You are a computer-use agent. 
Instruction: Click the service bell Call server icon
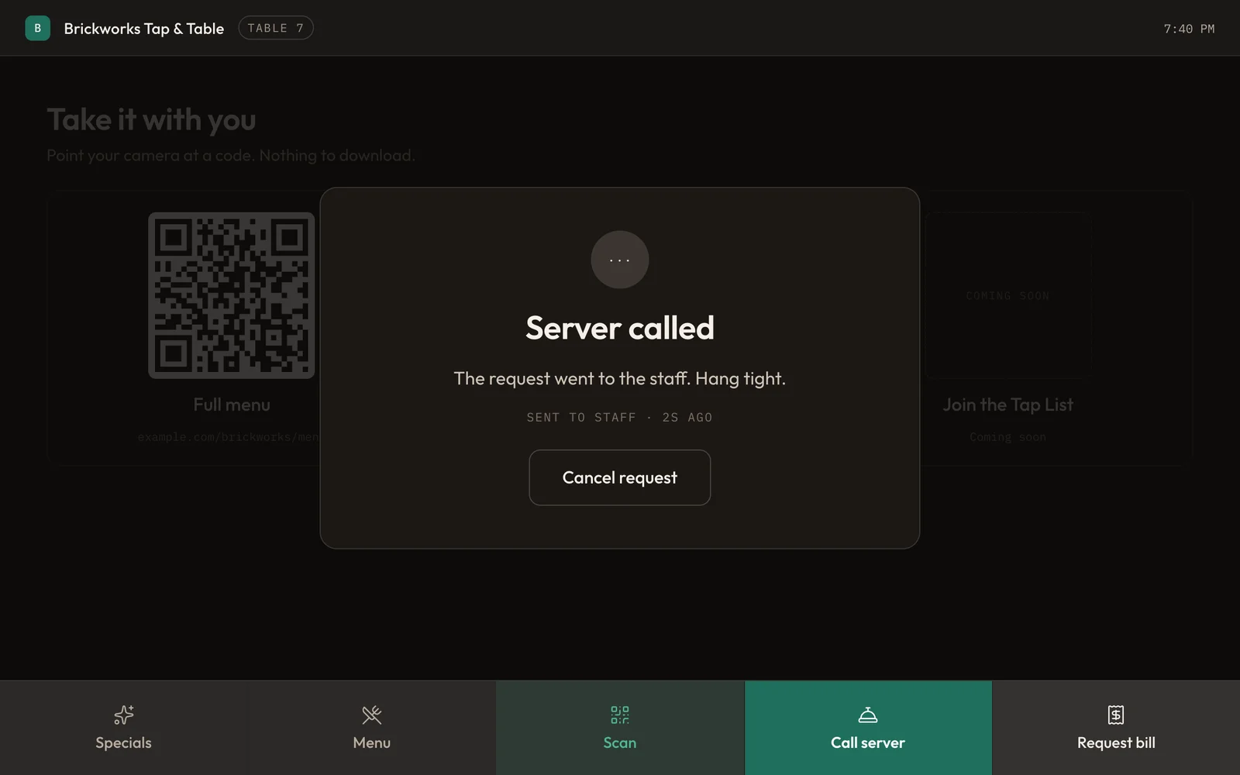(868, 715)
